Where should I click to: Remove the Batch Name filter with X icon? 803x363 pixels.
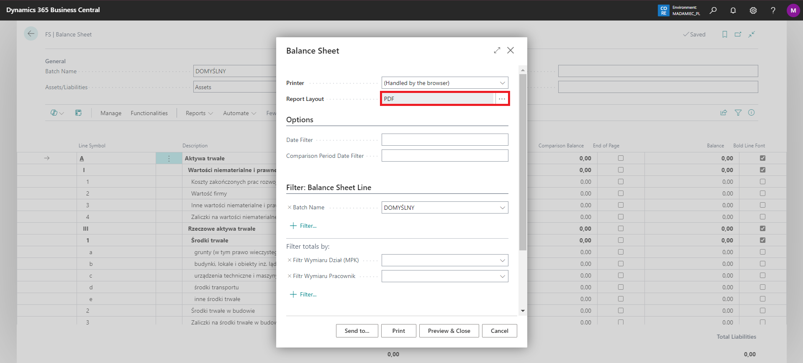coord(290,207)
